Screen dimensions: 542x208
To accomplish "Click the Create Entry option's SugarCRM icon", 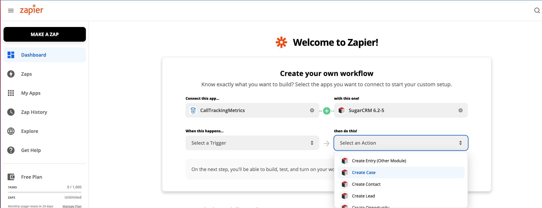I will point(345,161).
